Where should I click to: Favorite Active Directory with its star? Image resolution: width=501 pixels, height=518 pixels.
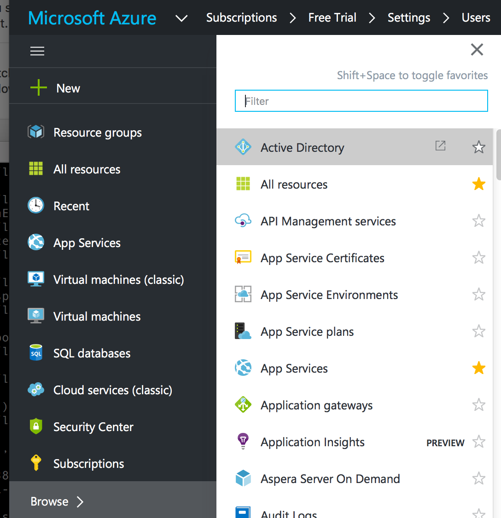pos(479,147)
